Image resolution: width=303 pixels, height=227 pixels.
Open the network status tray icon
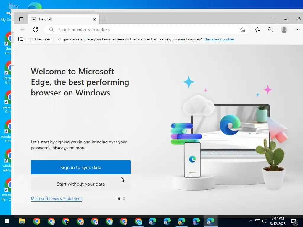[x=258, y=221]
